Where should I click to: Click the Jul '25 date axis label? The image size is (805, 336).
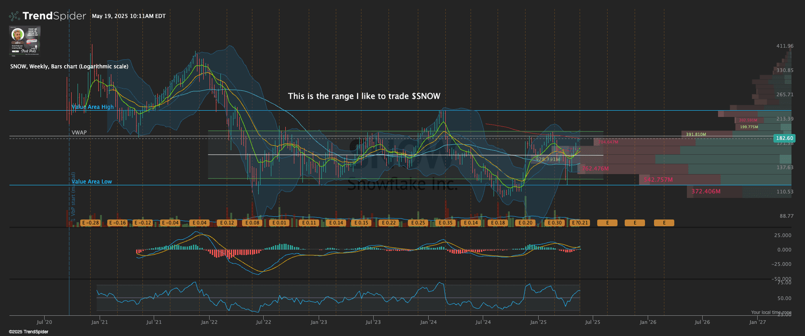(593, 322)
